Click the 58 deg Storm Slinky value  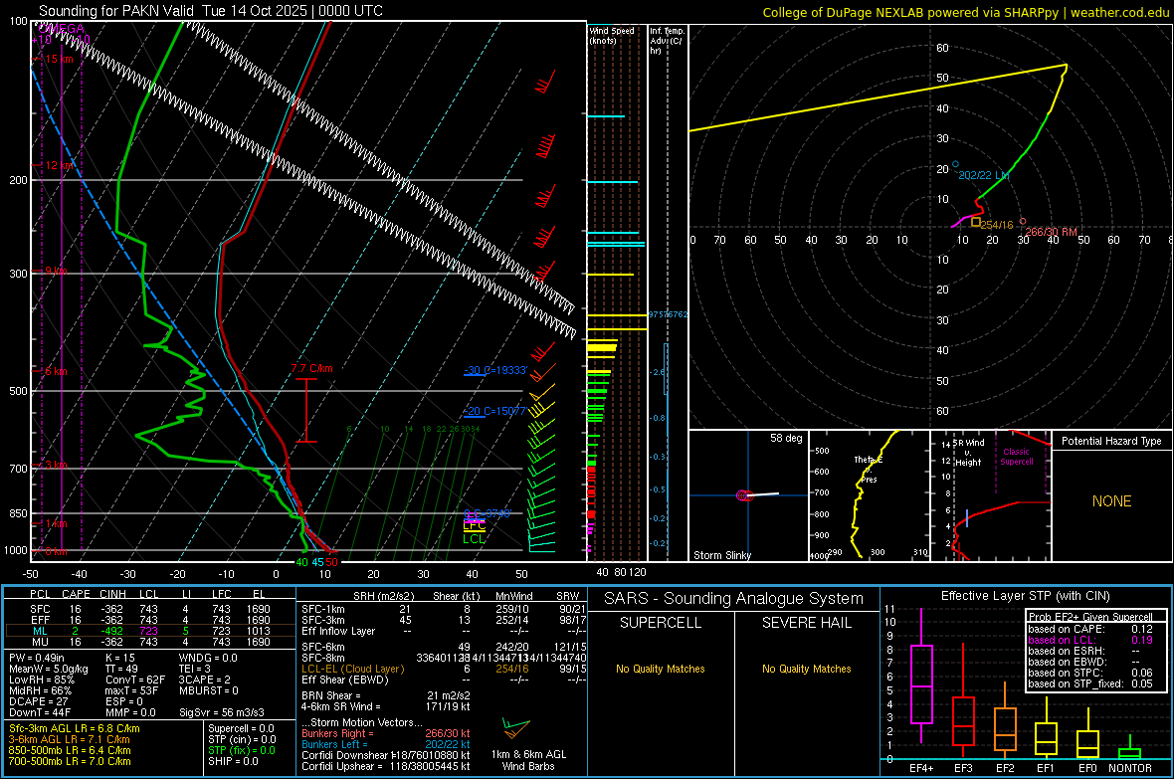(786, 438)
